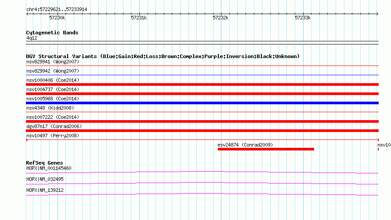
Task: Click the DGV Structural Variants track title
Action: (163, 56)
